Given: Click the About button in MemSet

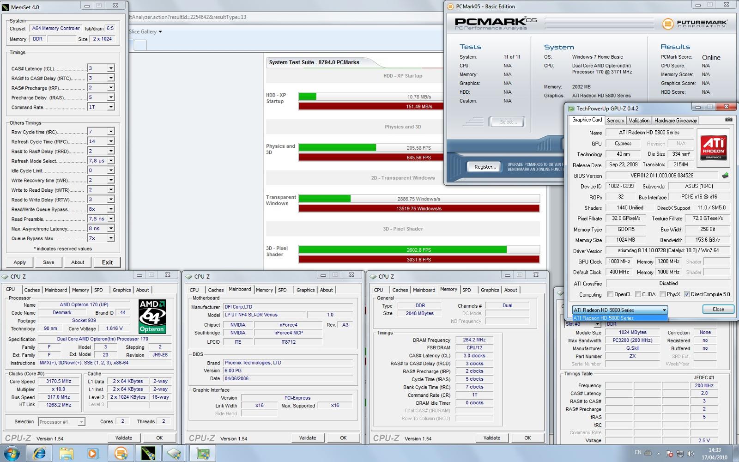Looking at the screenshot, I should click(78, 262).
